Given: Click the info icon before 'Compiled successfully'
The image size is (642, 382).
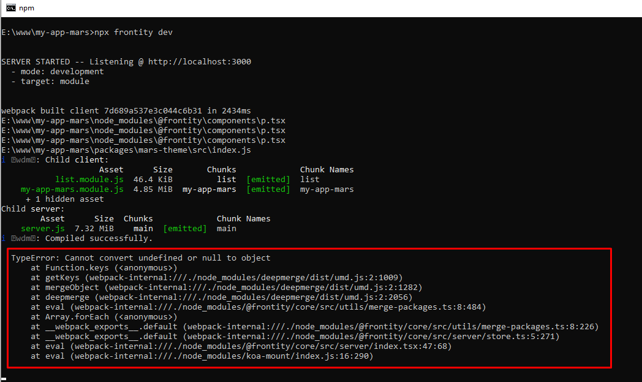Looking at the screenshot, I should [4, 239].
